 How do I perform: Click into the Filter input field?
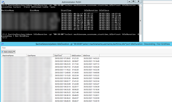(x=86, y=48)
